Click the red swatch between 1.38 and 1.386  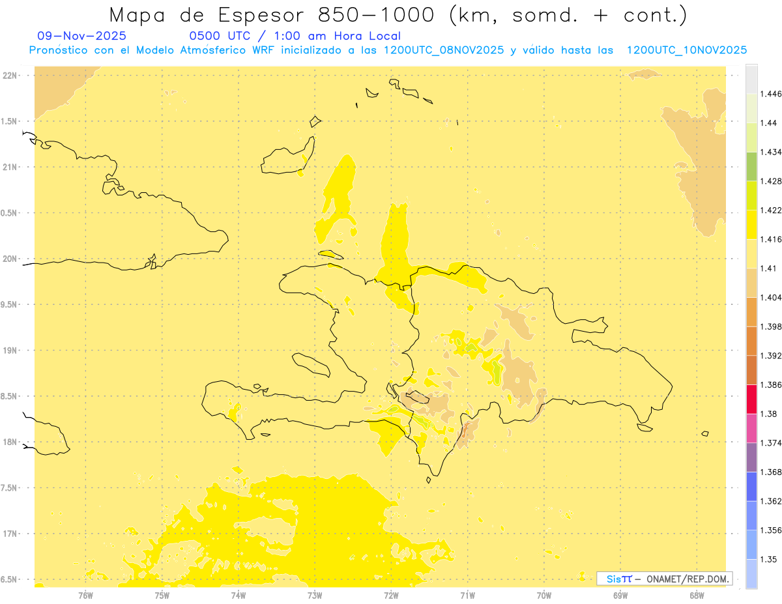click(x=751, y=399)
